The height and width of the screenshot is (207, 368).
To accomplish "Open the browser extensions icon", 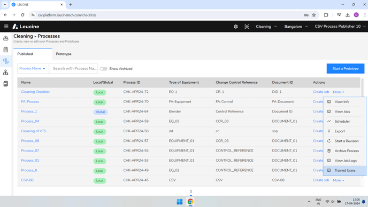I will 326,15.
